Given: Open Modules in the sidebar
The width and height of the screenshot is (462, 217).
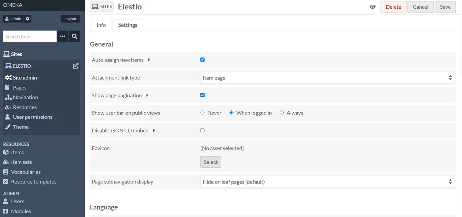Looking at the screenshot, I should [21, 211].
